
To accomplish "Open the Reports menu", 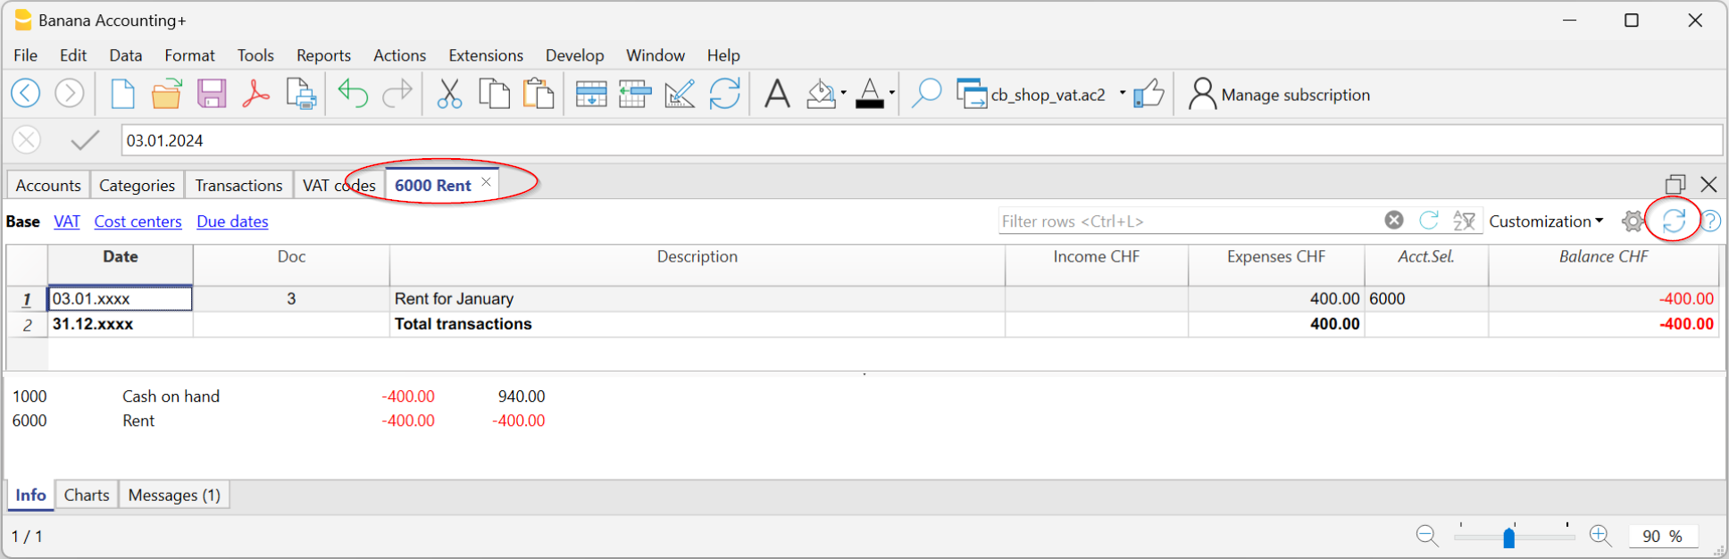I will coord(323,55).
